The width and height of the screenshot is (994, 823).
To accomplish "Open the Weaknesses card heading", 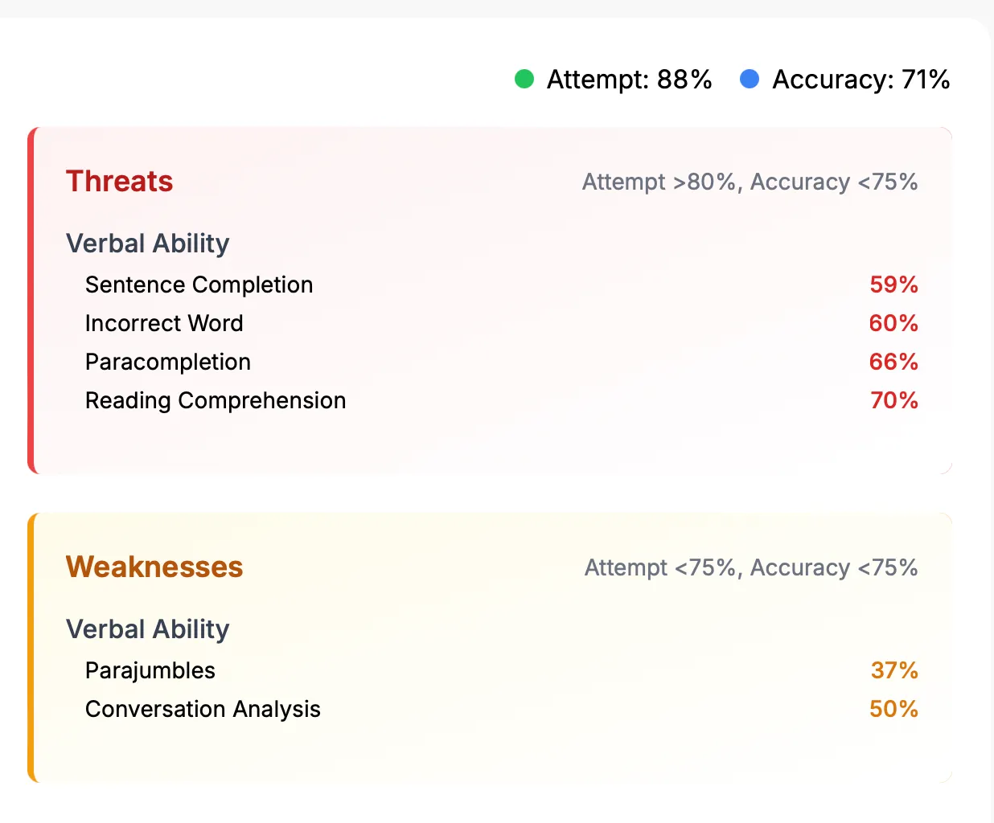I will pyautogui.click(x=154, y=567).
